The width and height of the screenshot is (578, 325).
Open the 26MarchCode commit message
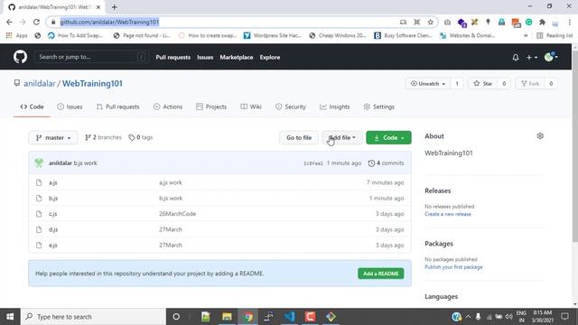[x=177, y=214]
